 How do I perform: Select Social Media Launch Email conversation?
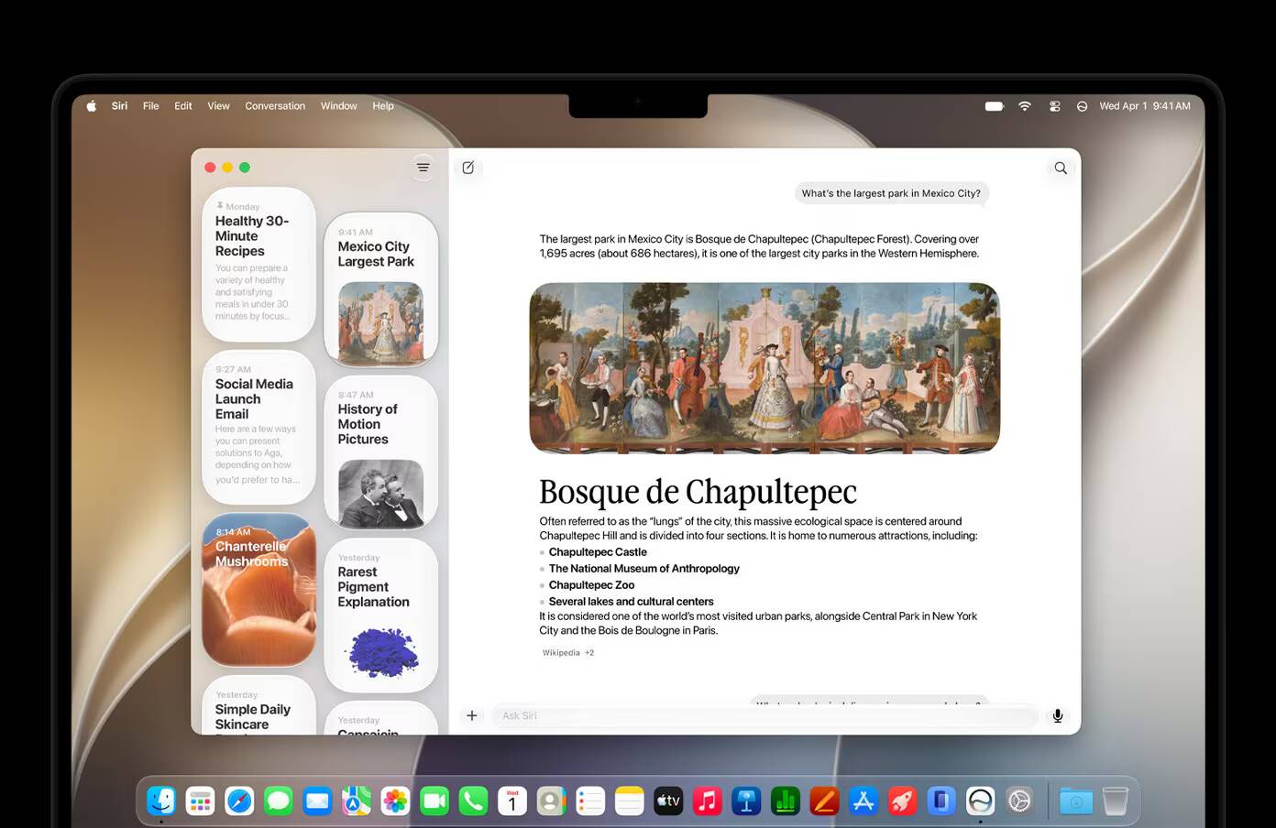click(259, 428)
